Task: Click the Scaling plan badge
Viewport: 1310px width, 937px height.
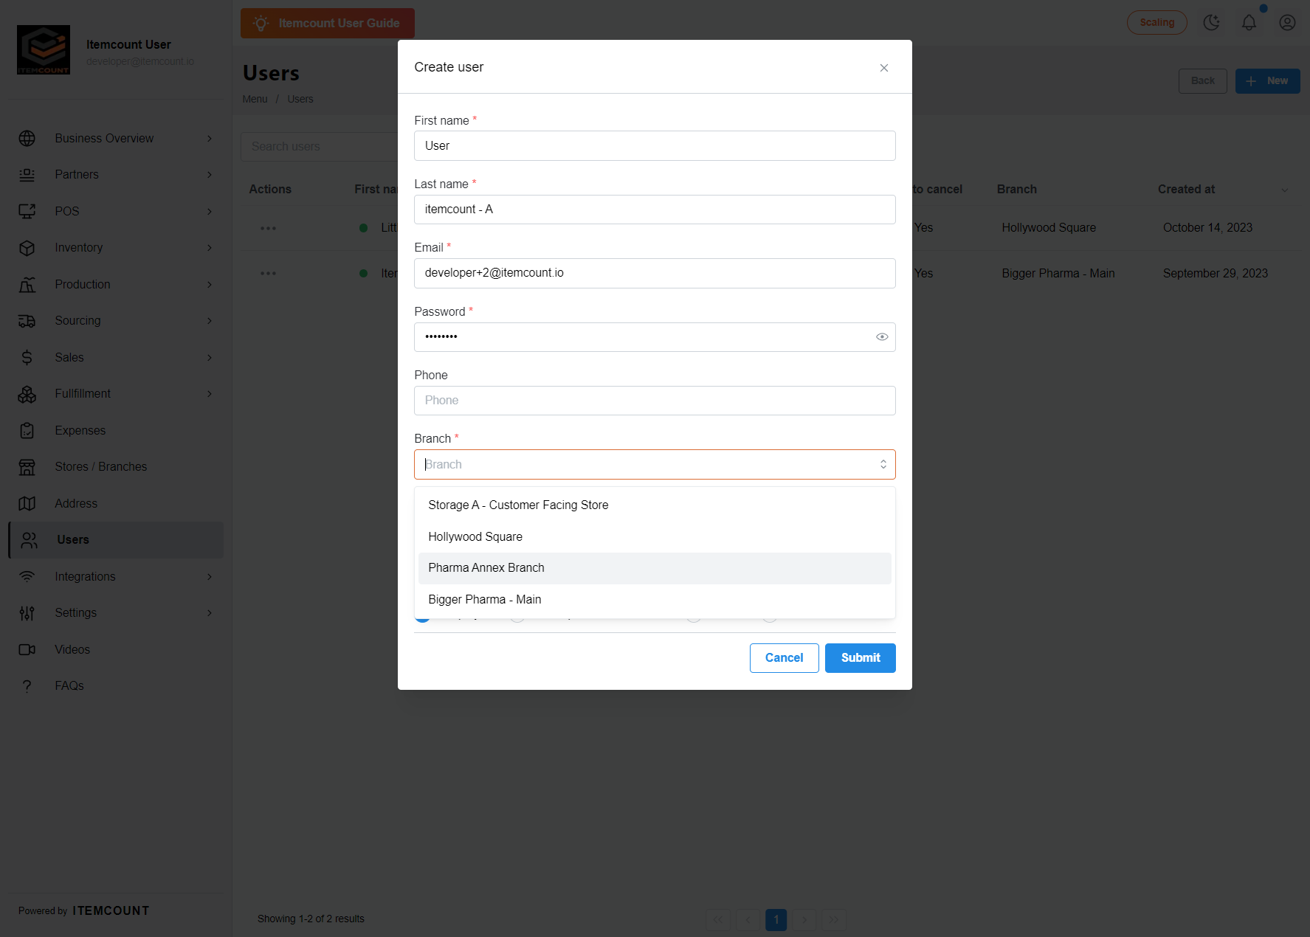Action: (x=1157, y=23)
